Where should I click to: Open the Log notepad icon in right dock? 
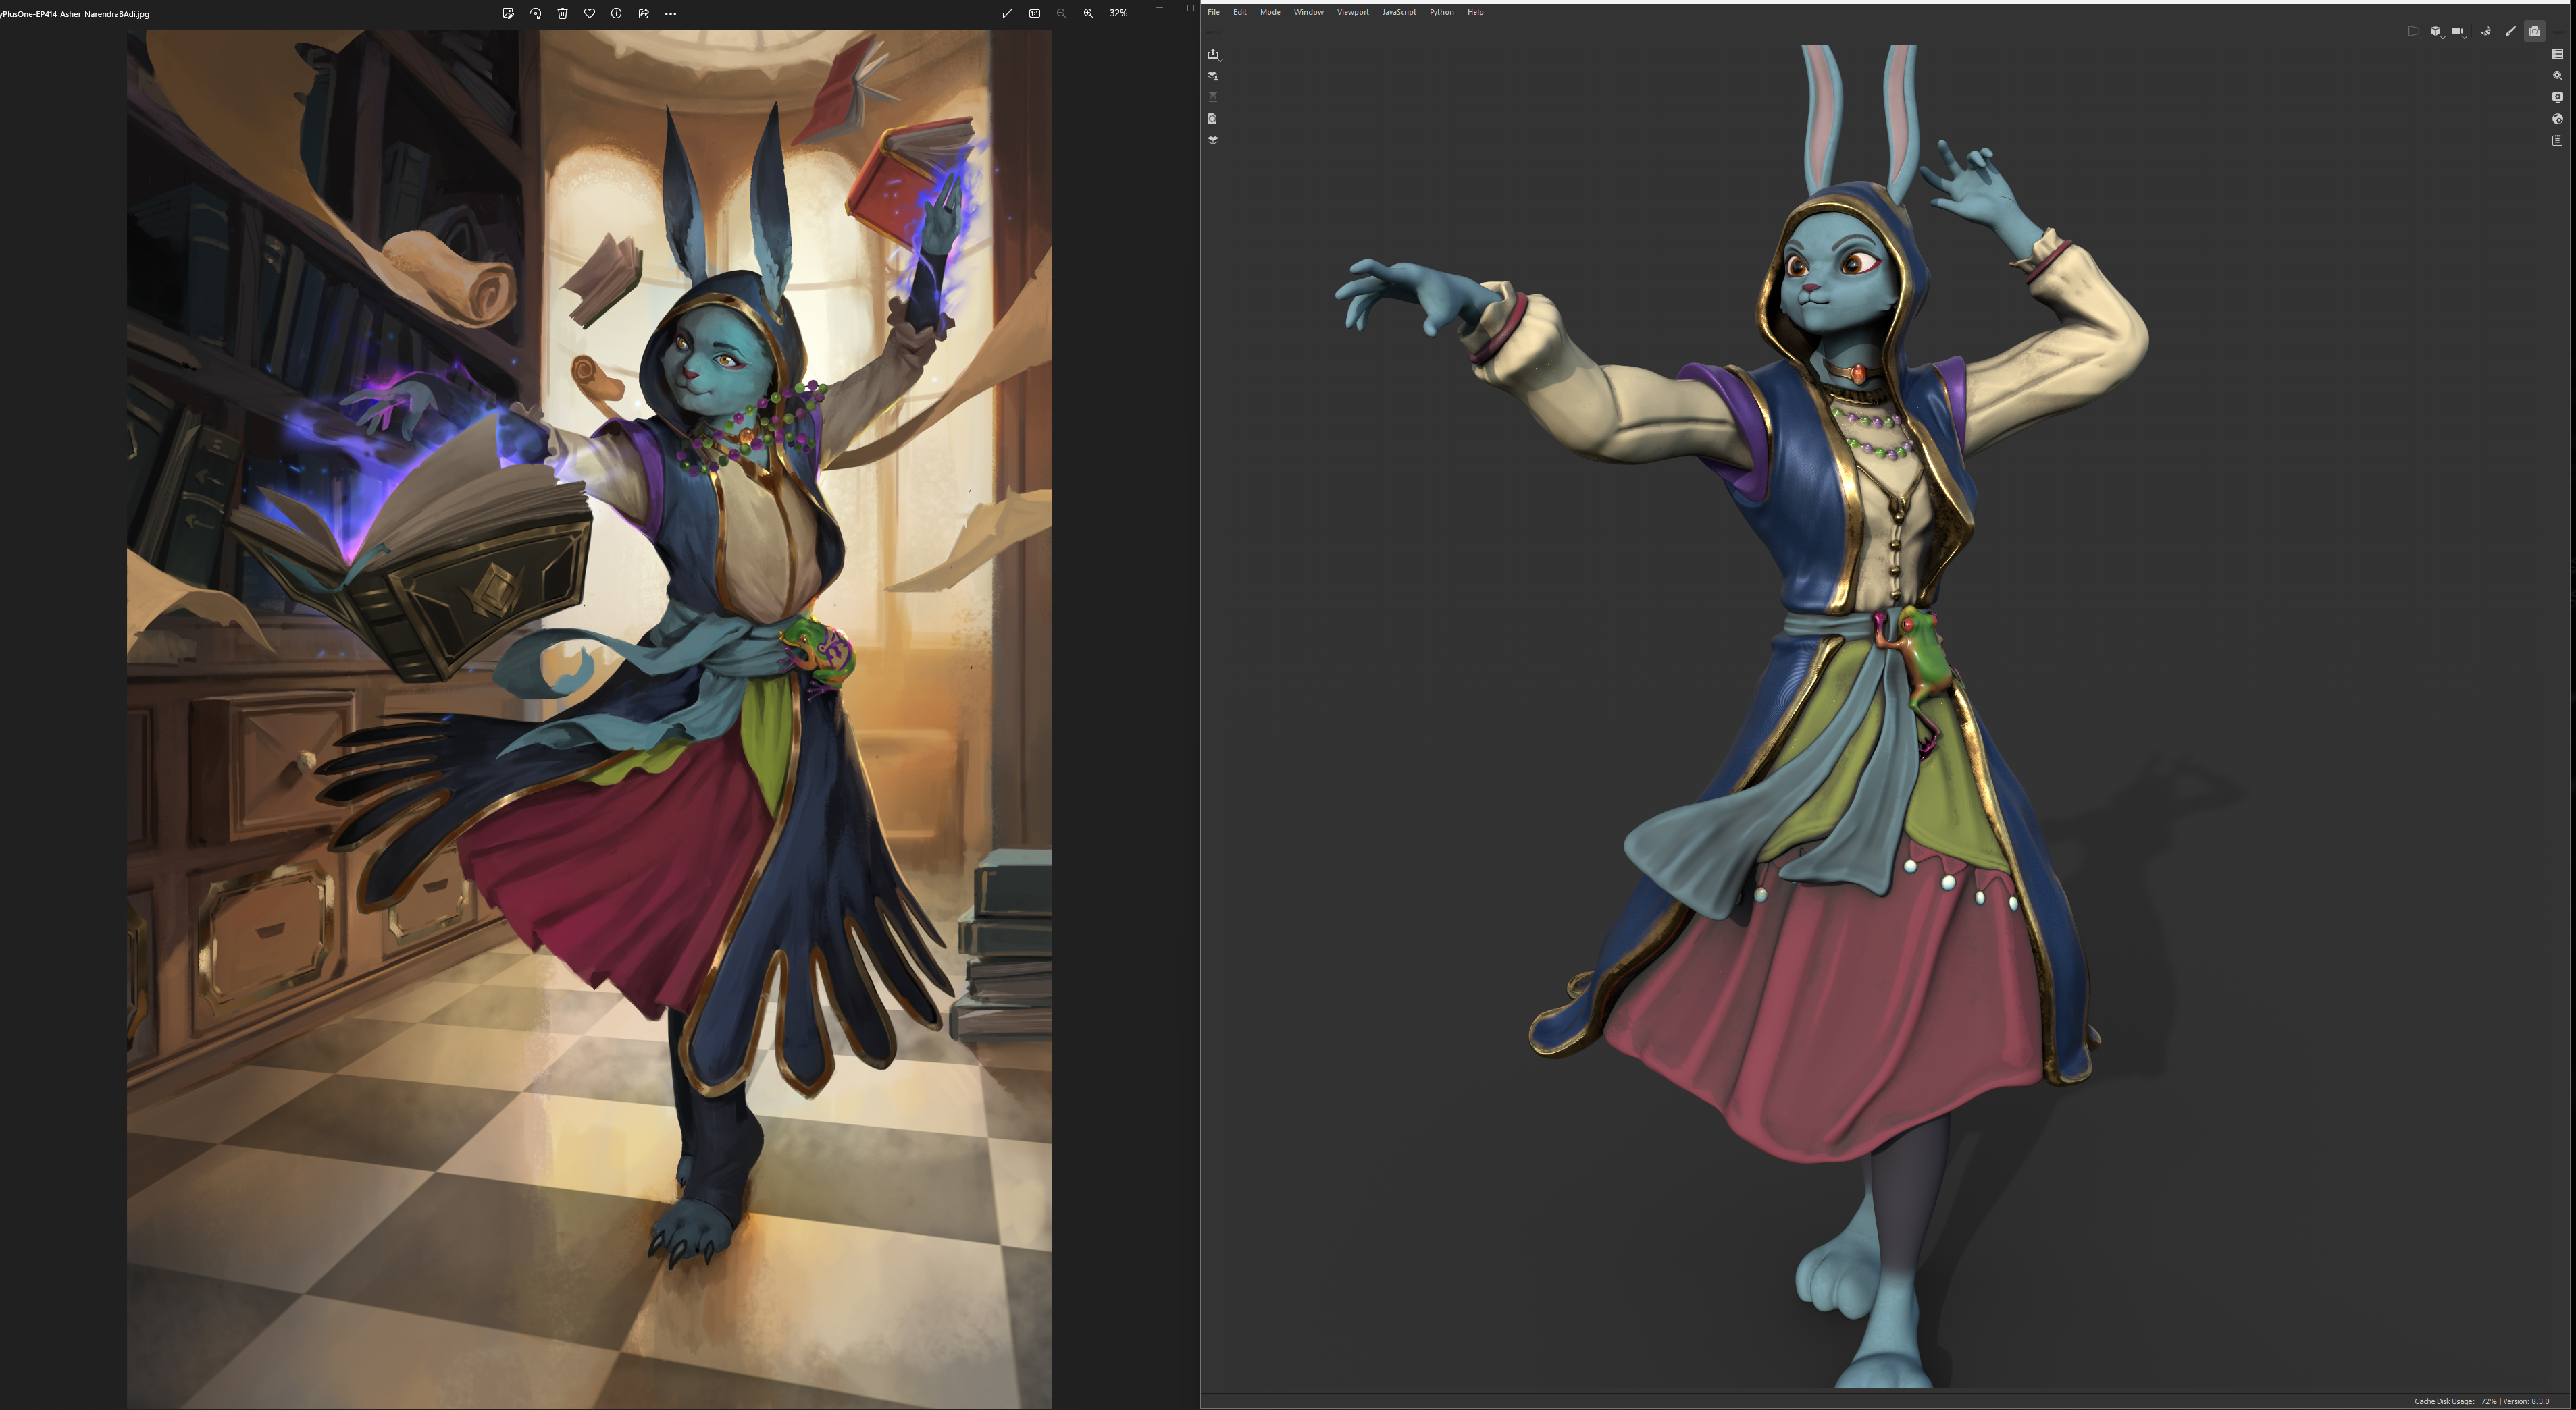[2557, 141]
